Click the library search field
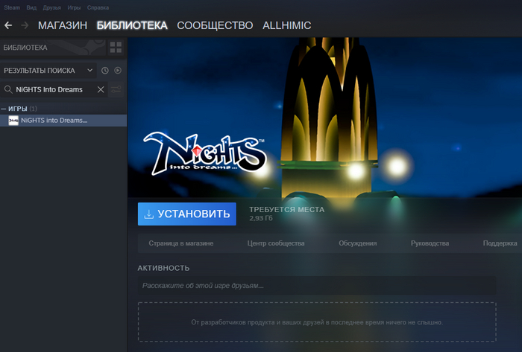The height and width of the screenshot is (352, 522). (x=55, y=89)
